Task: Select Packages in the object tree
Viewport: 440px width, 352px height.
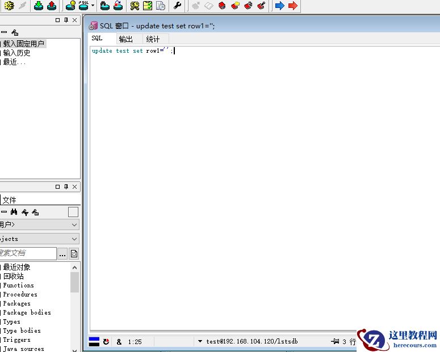Action: [x=17, y=303]
